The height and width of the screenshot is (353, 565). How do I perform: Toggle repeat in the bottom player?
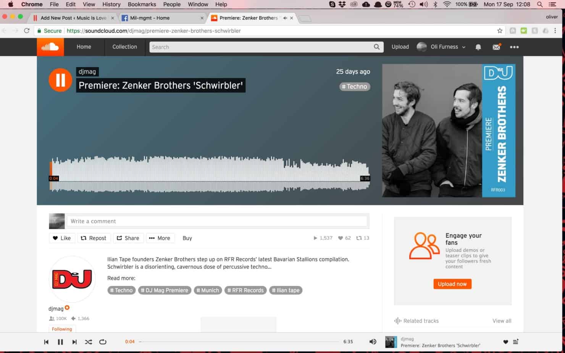click(103, 342)
